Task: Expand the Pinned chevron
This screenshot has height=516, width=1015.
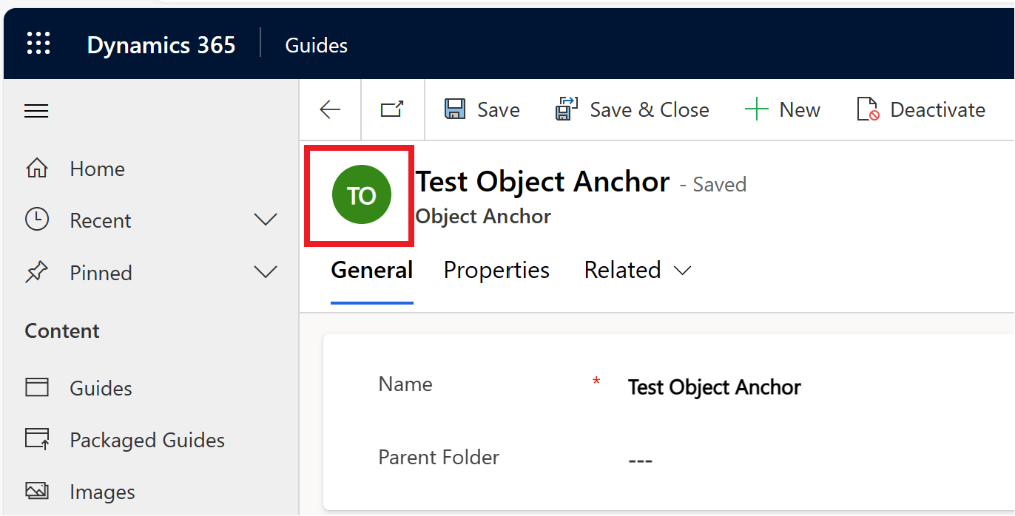Action: (266, 273)
